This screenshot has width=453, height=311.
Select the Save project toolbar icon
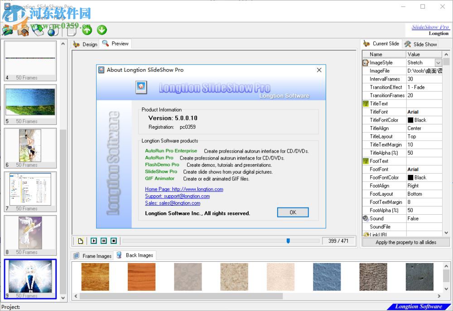click(39, 30)
